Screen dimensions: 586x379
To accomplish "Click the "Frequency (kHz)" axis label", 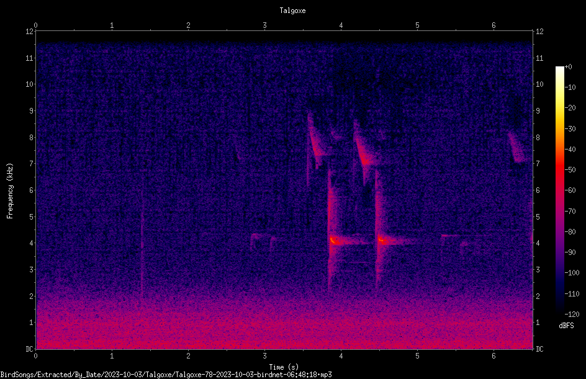I will click(x=10, y=191).
